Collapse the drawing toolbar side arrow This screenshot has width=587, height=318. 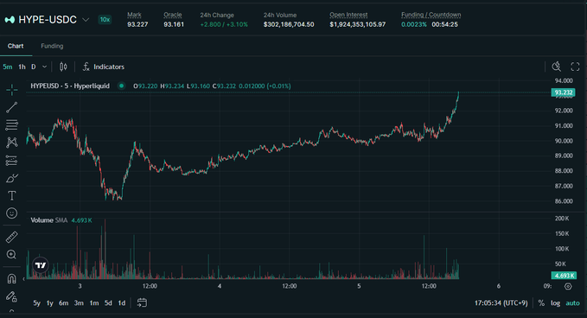(24, 279)
